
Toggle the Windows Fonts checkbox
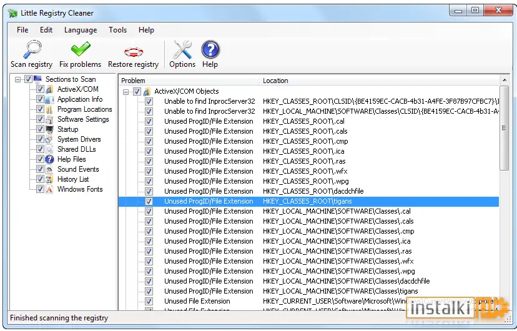point(40,189)
